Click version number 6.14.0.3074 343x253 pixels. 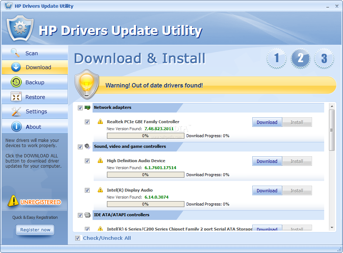click(156, 197)
